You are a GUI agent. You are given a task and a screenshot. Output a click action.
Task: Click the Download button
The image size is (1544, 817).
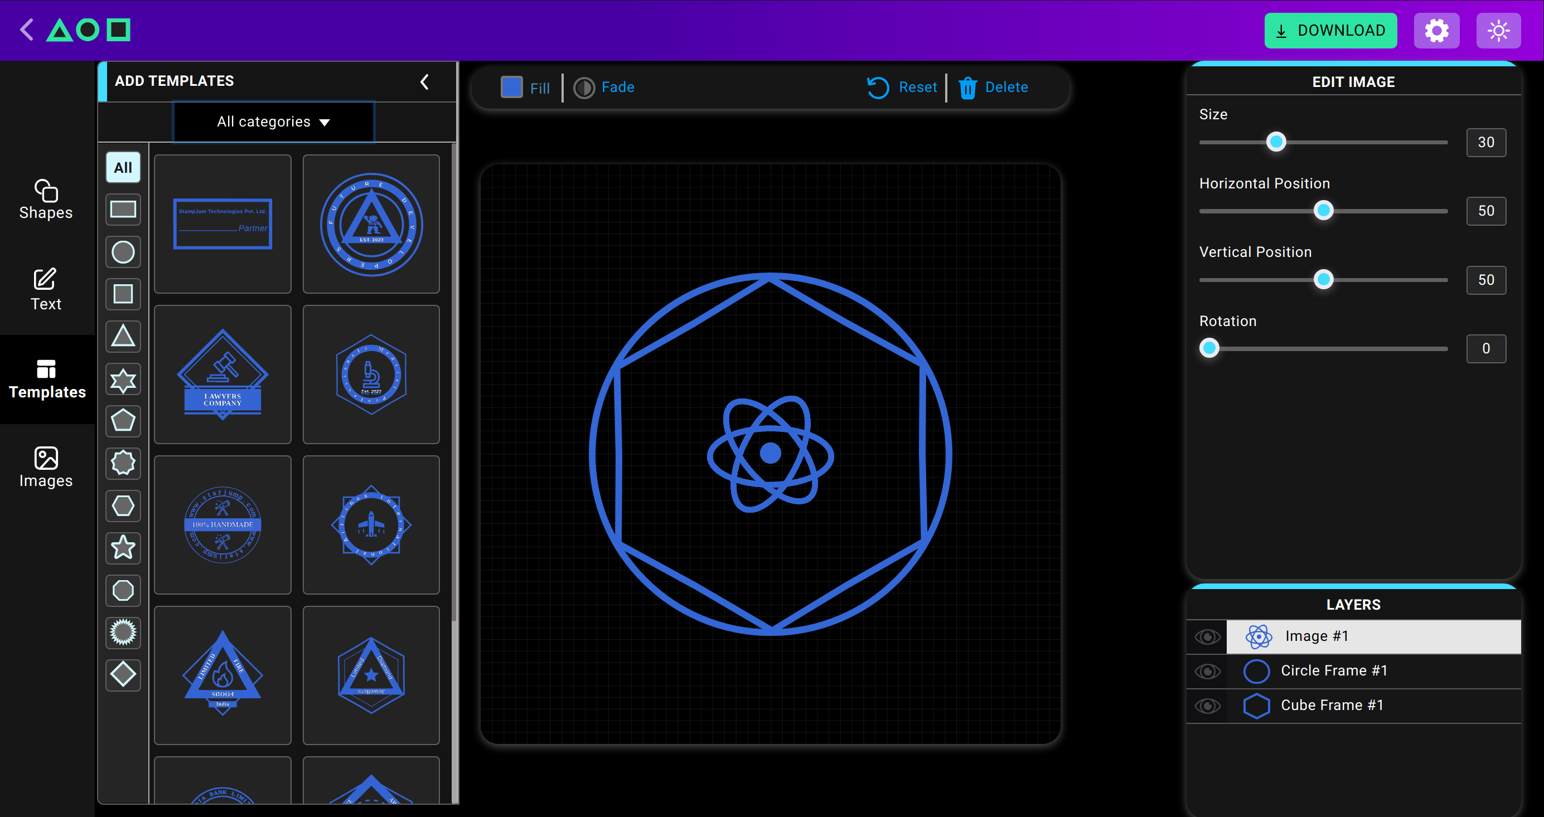tap(1330, 31)
